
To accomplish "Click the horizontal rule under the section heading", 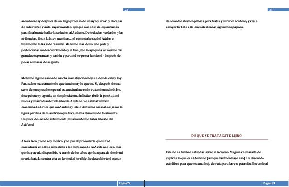I will (x=217, y=140).
